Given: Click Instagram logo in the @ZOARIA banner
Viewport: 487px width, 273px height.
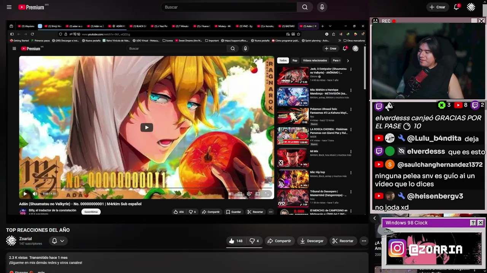Looking at the screenshot, I should click(x=397, y=249).
